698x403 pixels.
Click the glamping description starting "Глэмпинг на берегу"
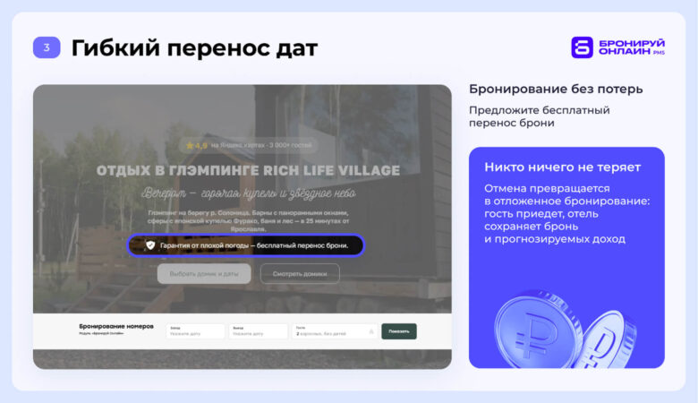[248, 221]
